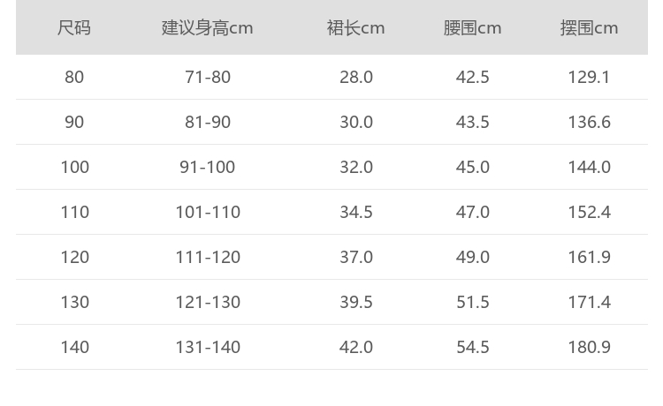Select the 180.9 hem circumference value
This screenshot has height=406, width=663.
coord(590,347)
